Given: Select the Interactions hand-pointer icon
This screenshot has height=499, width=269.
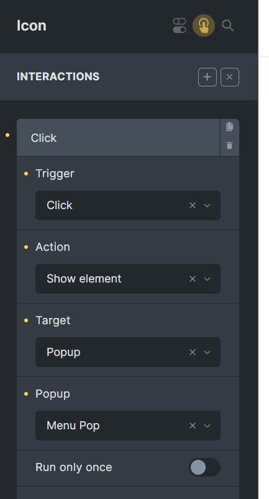Looking at the screenshot, I should point(204,26).
